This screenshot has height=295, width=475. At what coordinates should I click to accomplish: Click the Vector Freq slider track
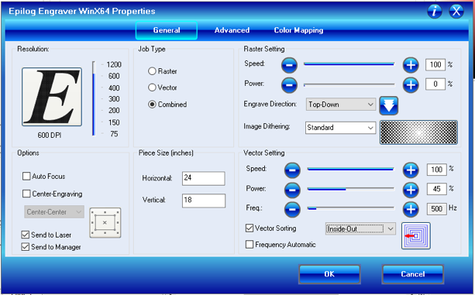tap(351, 208)
